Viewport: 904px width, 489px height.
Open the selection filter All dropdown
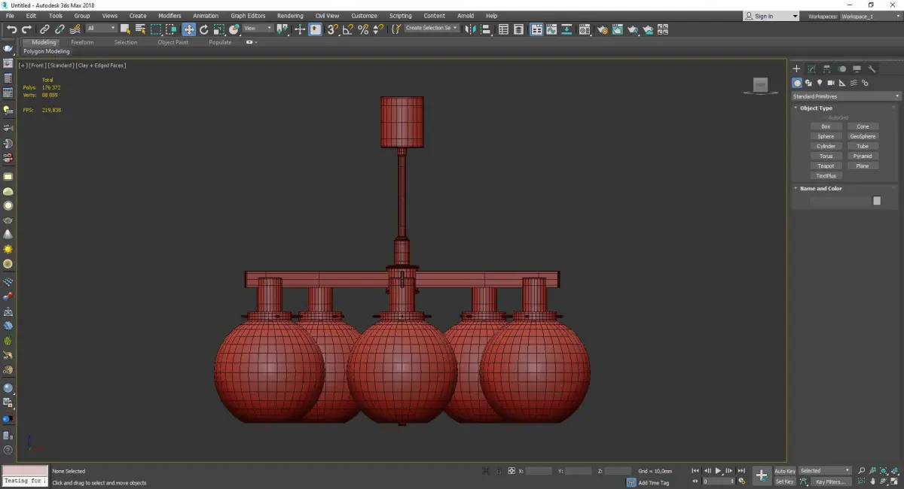pyautogui.click(x=101, y=29)
